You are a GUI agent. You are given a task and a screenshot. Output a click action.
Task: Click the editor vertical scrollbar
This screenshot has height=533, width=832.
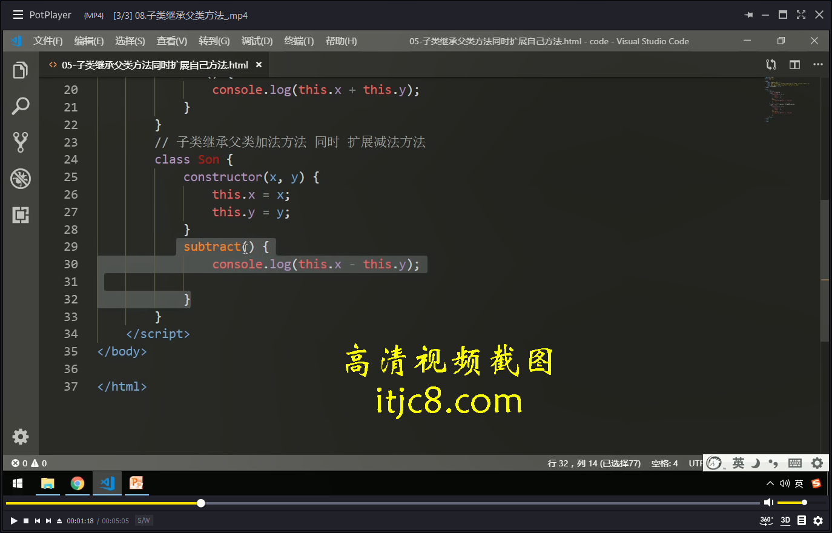[x=824, y=271]
